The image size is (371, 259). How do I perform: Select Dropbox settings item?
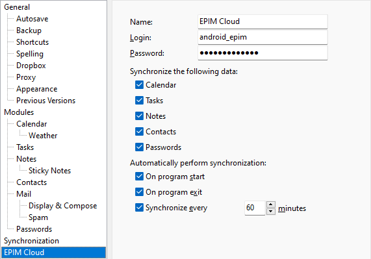31,66
